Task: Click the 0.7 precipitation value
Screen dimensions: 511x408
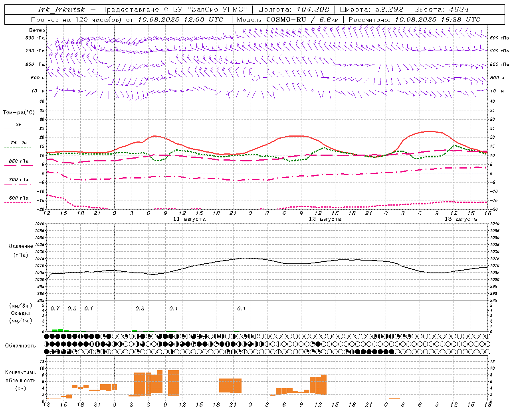Action: click(55, 309)
